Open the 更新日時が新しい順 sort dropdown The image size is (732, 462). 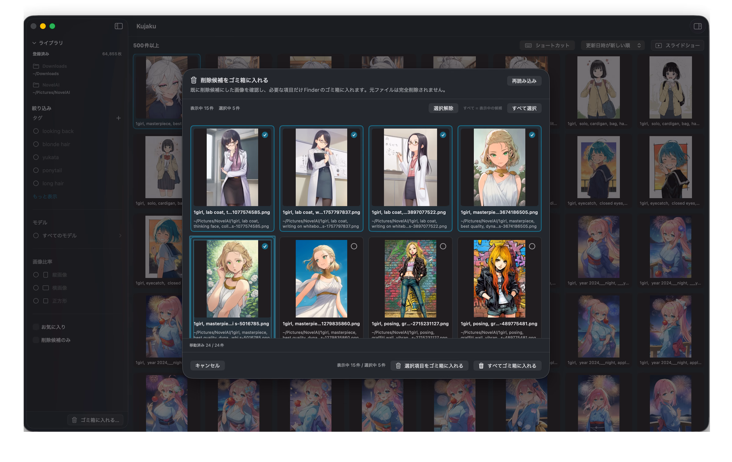(x=612, y=45)
